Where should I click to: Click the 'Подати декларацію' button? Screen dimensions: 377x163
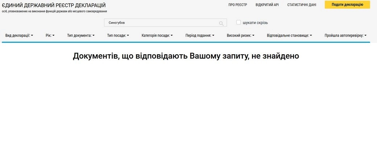point(347,5)
